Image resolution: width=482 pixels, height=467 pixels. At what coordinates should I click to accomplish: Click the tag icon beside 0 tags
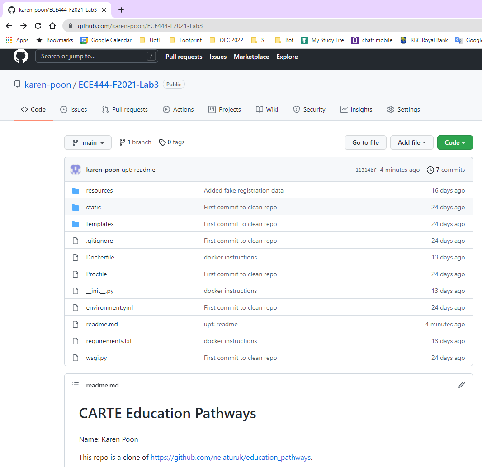pos(162,142)
